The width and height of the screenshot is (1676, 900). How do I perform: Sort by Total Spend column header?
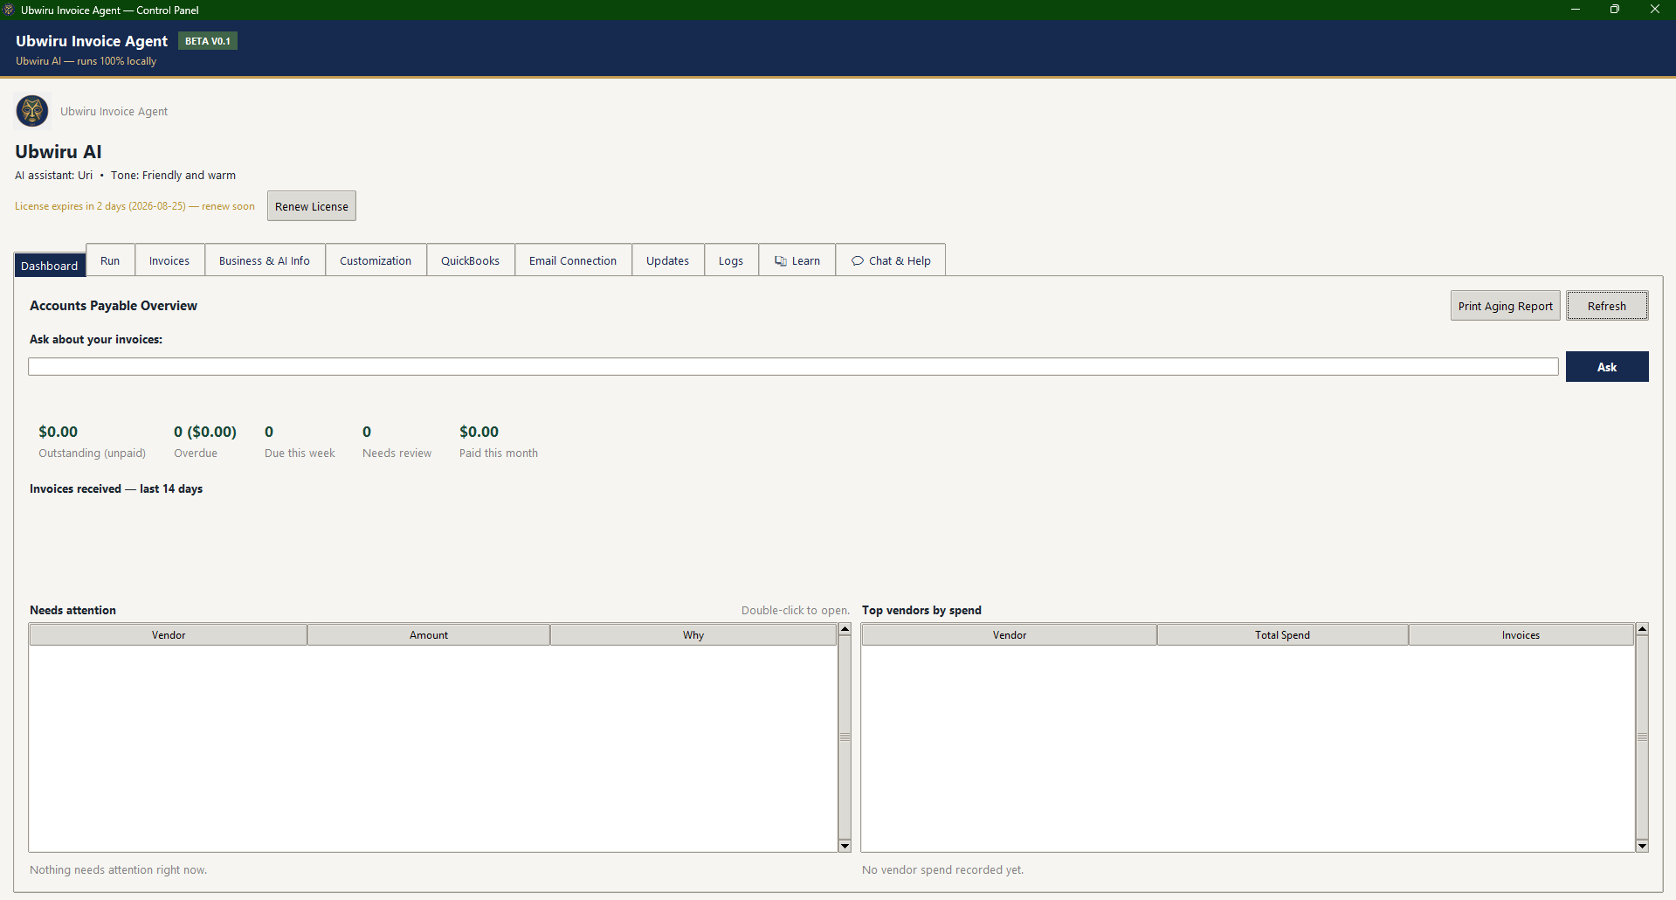[x=1283, y=635]
